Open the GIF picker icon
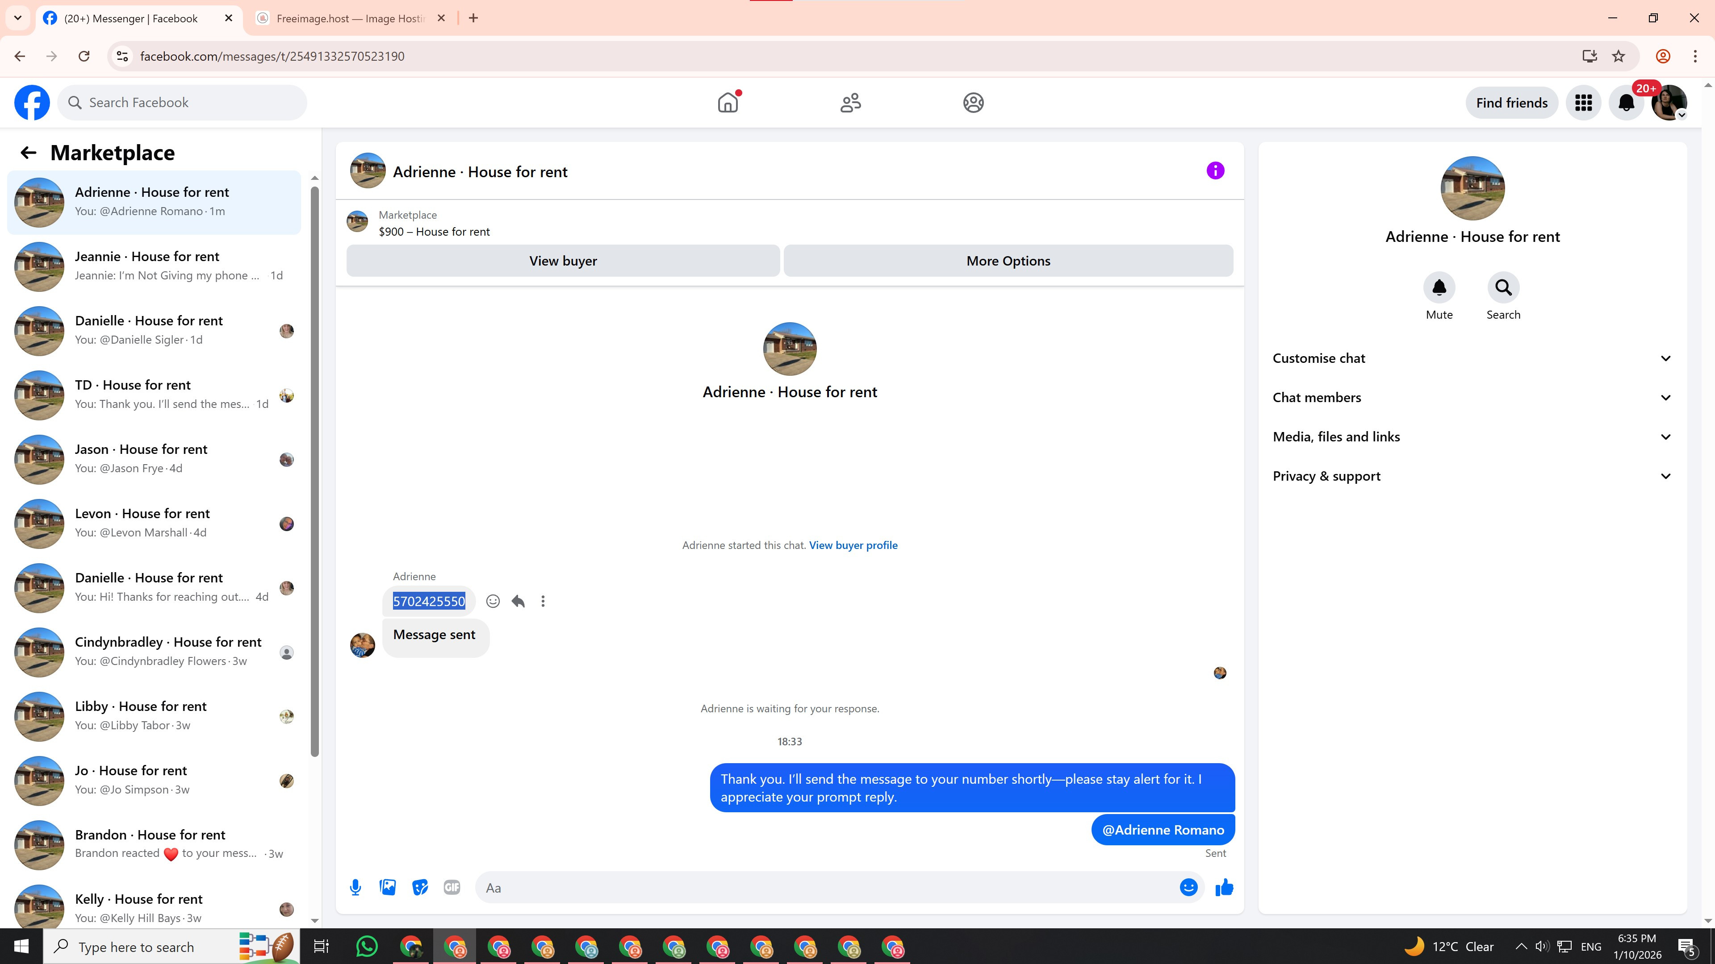Image resolution: width=1715 pixels, height=964 pixels. coord(452,888)
